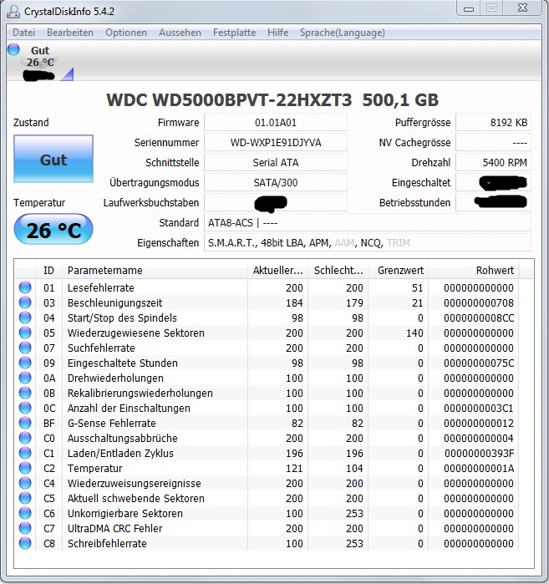This screenshot has height=584, width=549.
Task: Close the CrystalDiskInfo window
Action: pyautogui.click(x=523, y=8)
